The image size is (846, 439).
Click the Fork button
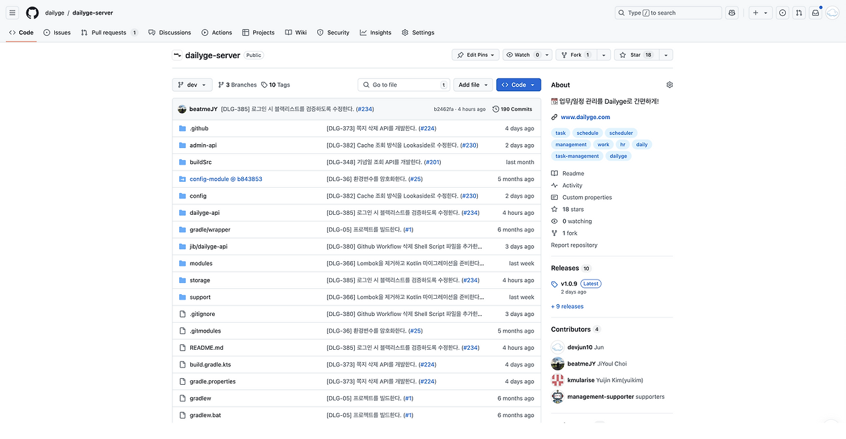point(576,55)
